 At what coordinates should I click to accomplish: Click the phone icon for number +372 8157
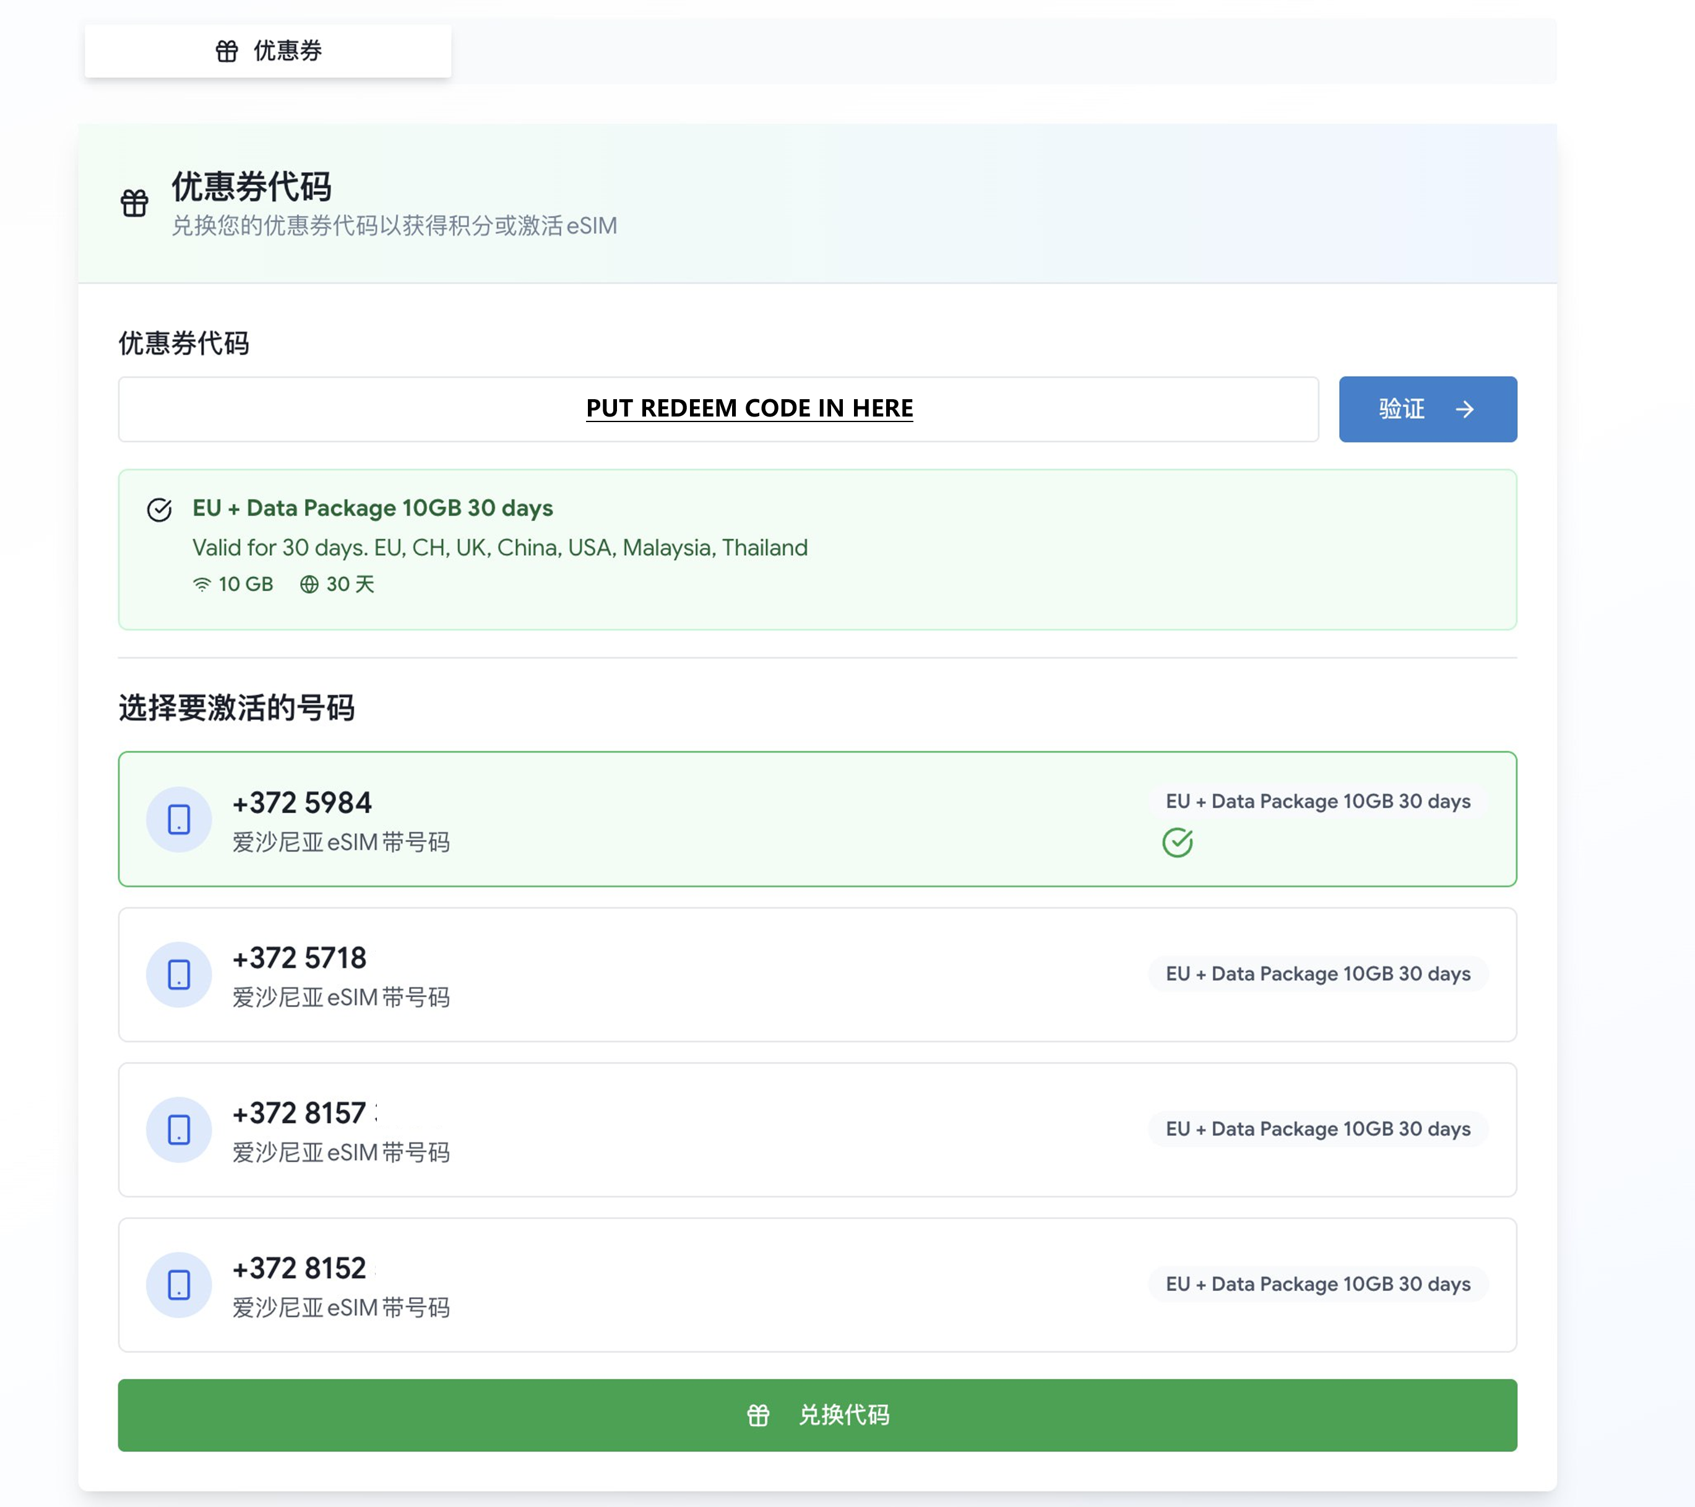pyautogui.click(x=179, y=1129)
